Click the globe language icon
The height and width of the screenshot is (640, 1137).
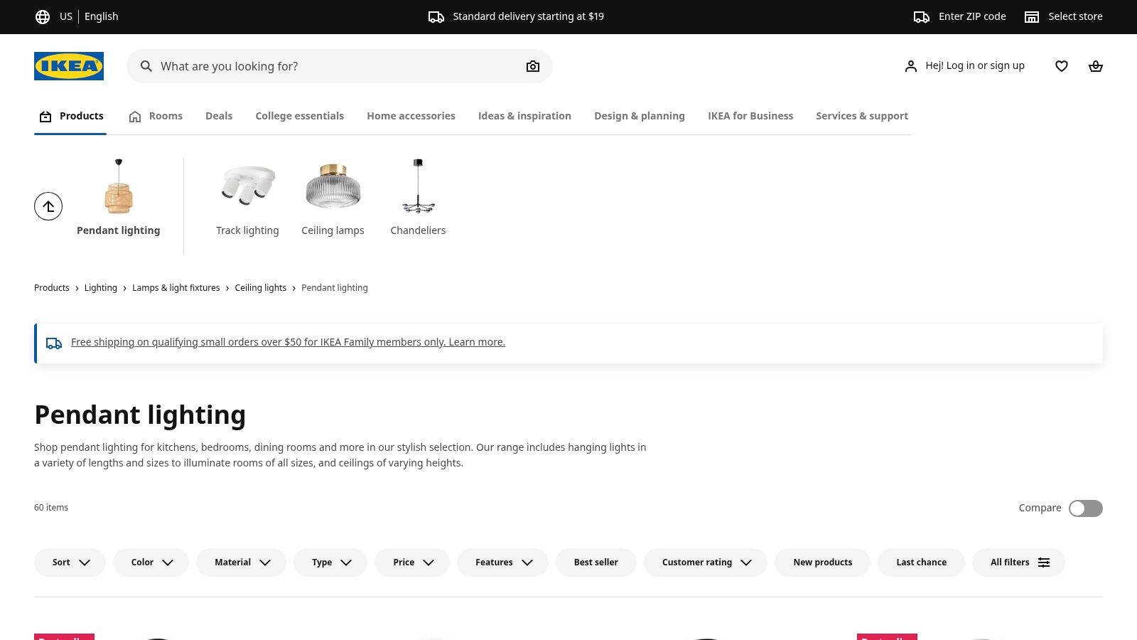pyautogui.click(x=43, y=17)
